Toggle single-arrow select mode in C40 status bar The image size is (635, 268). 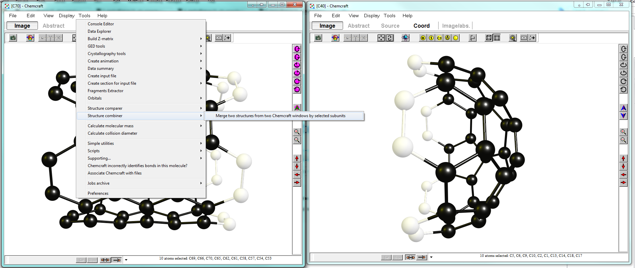[x=422, y=258]
